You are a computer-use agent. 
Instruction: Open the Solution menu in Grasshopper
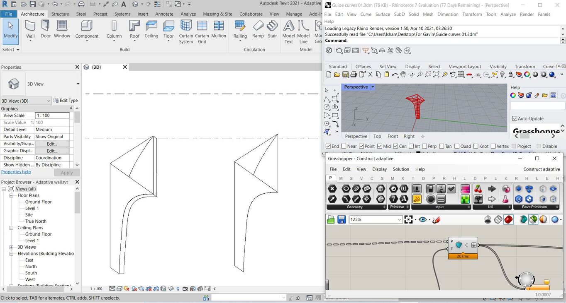coord(401,169)
